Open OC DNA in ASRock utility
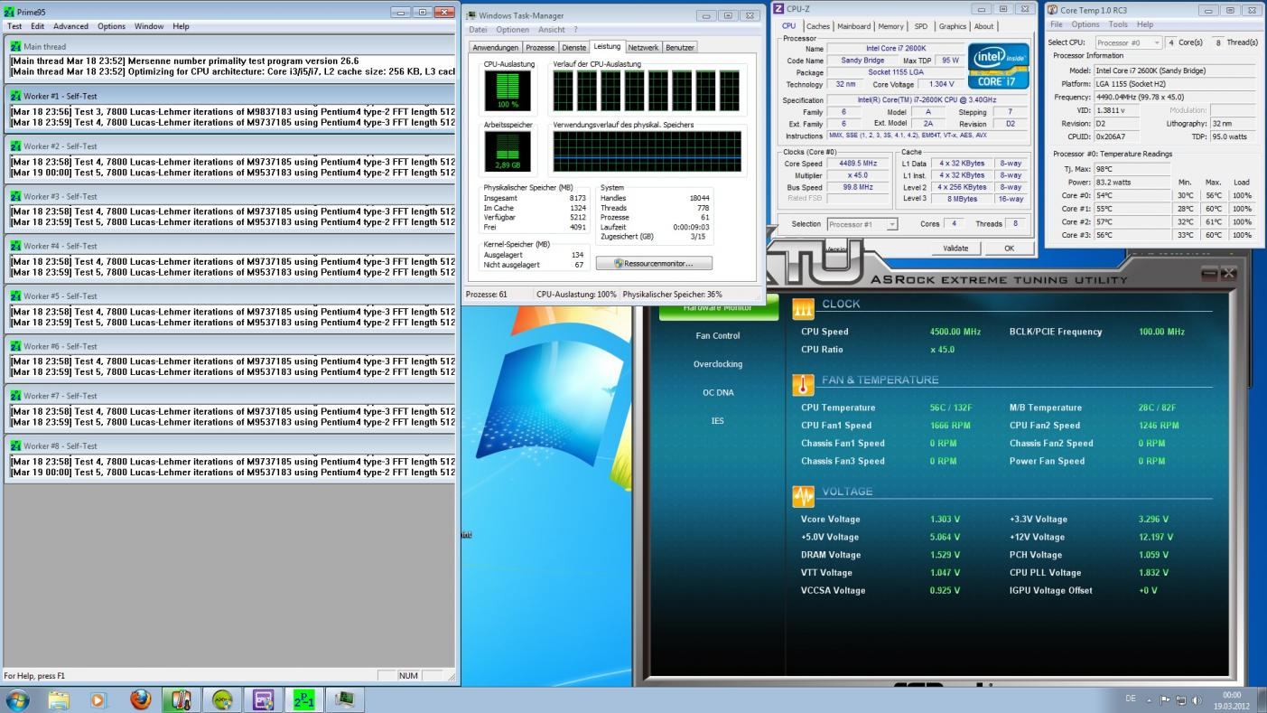1267x713 pixels. coord(718,392)
